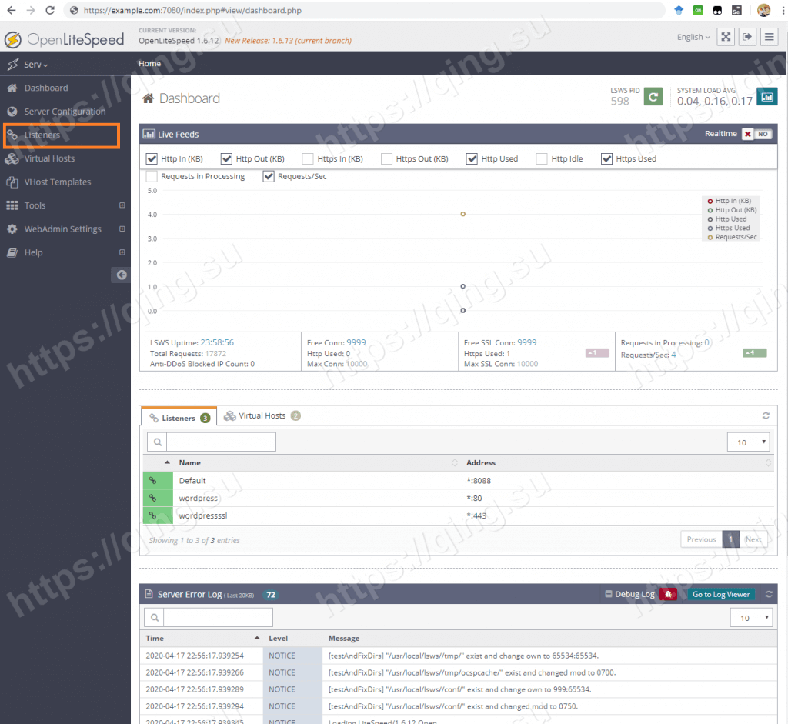Sort error log by Time column
The image size is (788, 724).
click(x=202, y=639)
